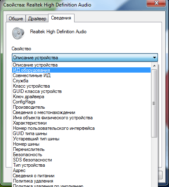Choose ИД оборудования from the list
Image resolution: width=169 pixels, height=187 pixels.
[x=81, y=70]
